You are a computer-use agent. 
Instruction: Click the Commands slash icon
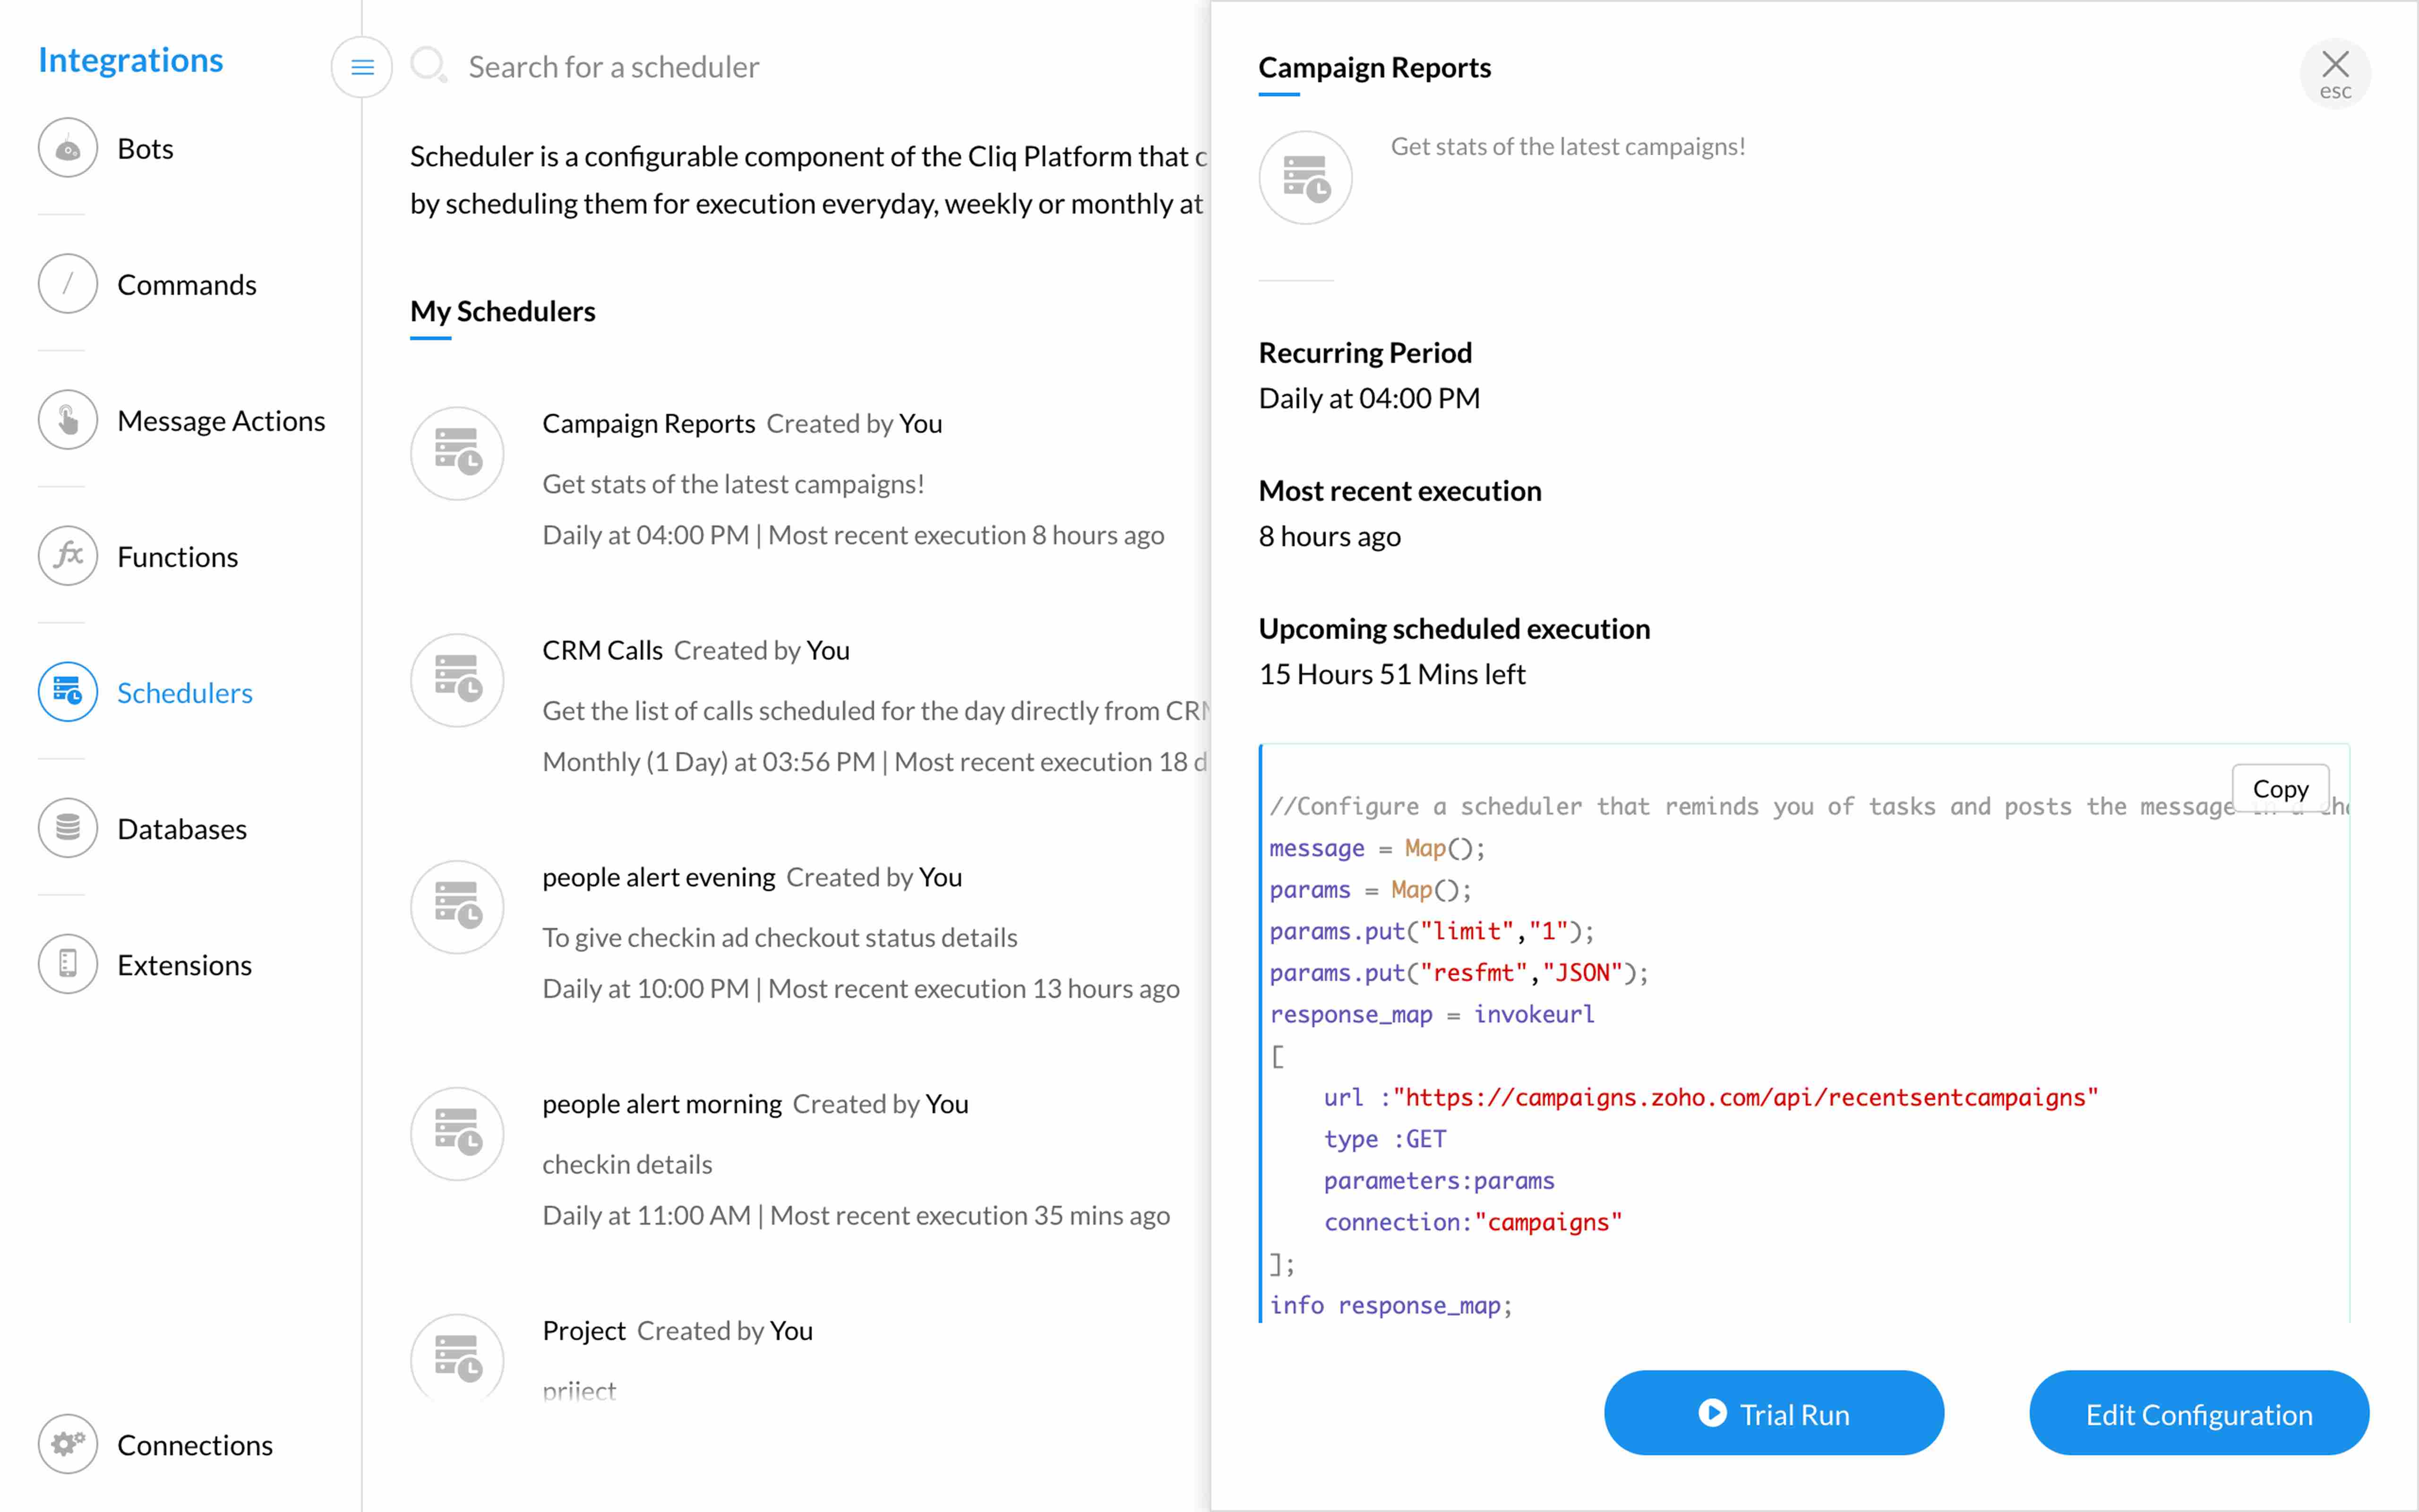67,285
